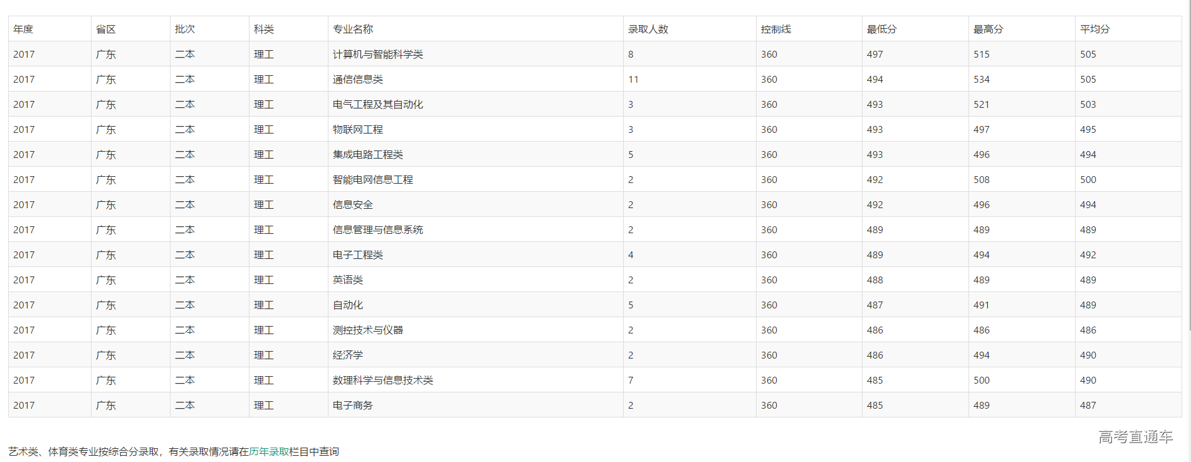The width and height of the screenshot is (1191, 462).
Task: Click the 专业名称 column header
Action: coord(353,29)
